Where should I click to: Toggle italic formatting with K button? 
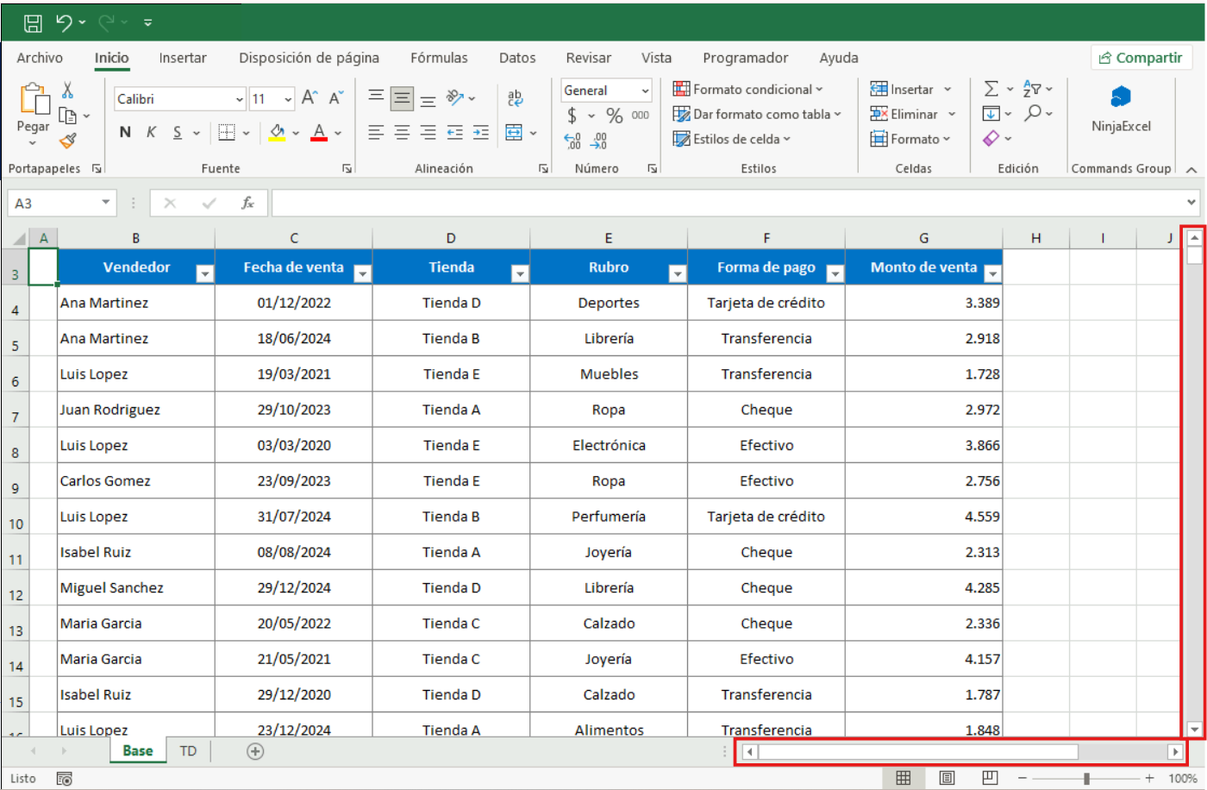151,133
